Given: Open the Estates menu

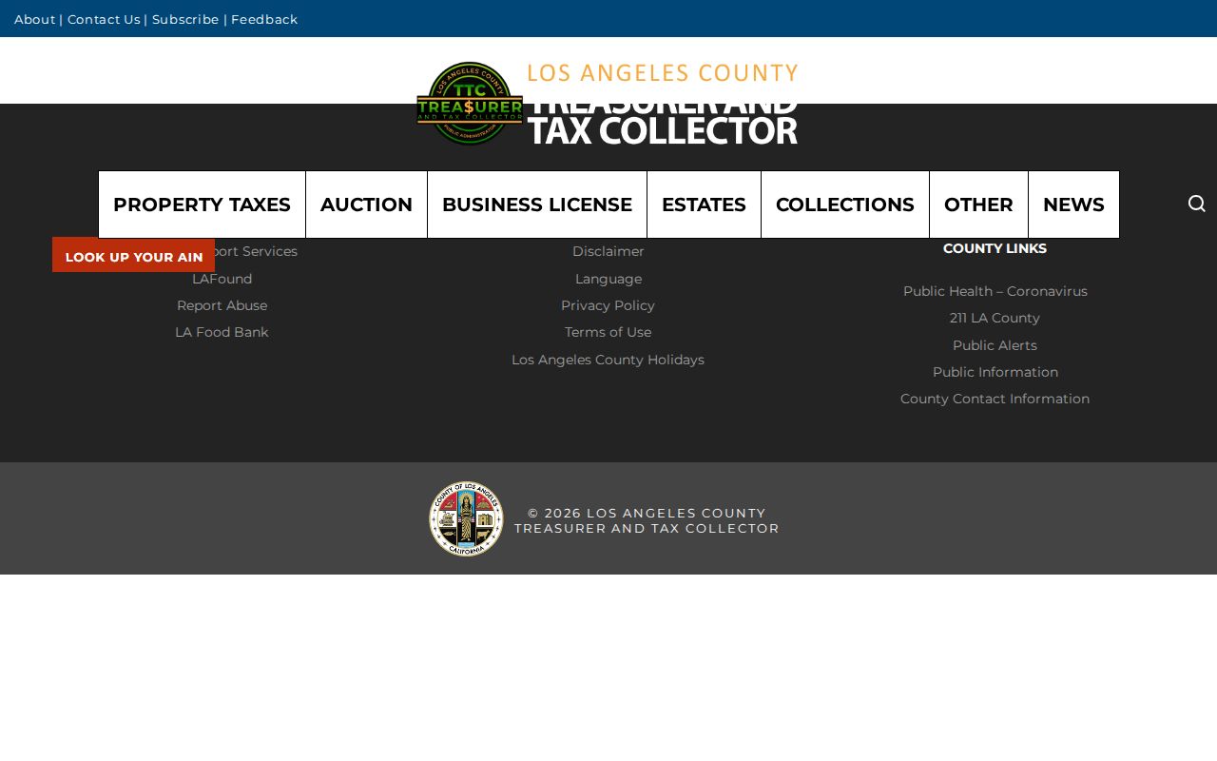Looking at the screenshot, I should (704, 205).
